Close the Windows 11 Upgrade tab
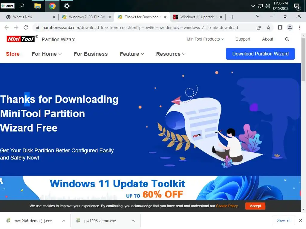The height and width of the screenshot is (229, 306). click(x=221, y=17)
